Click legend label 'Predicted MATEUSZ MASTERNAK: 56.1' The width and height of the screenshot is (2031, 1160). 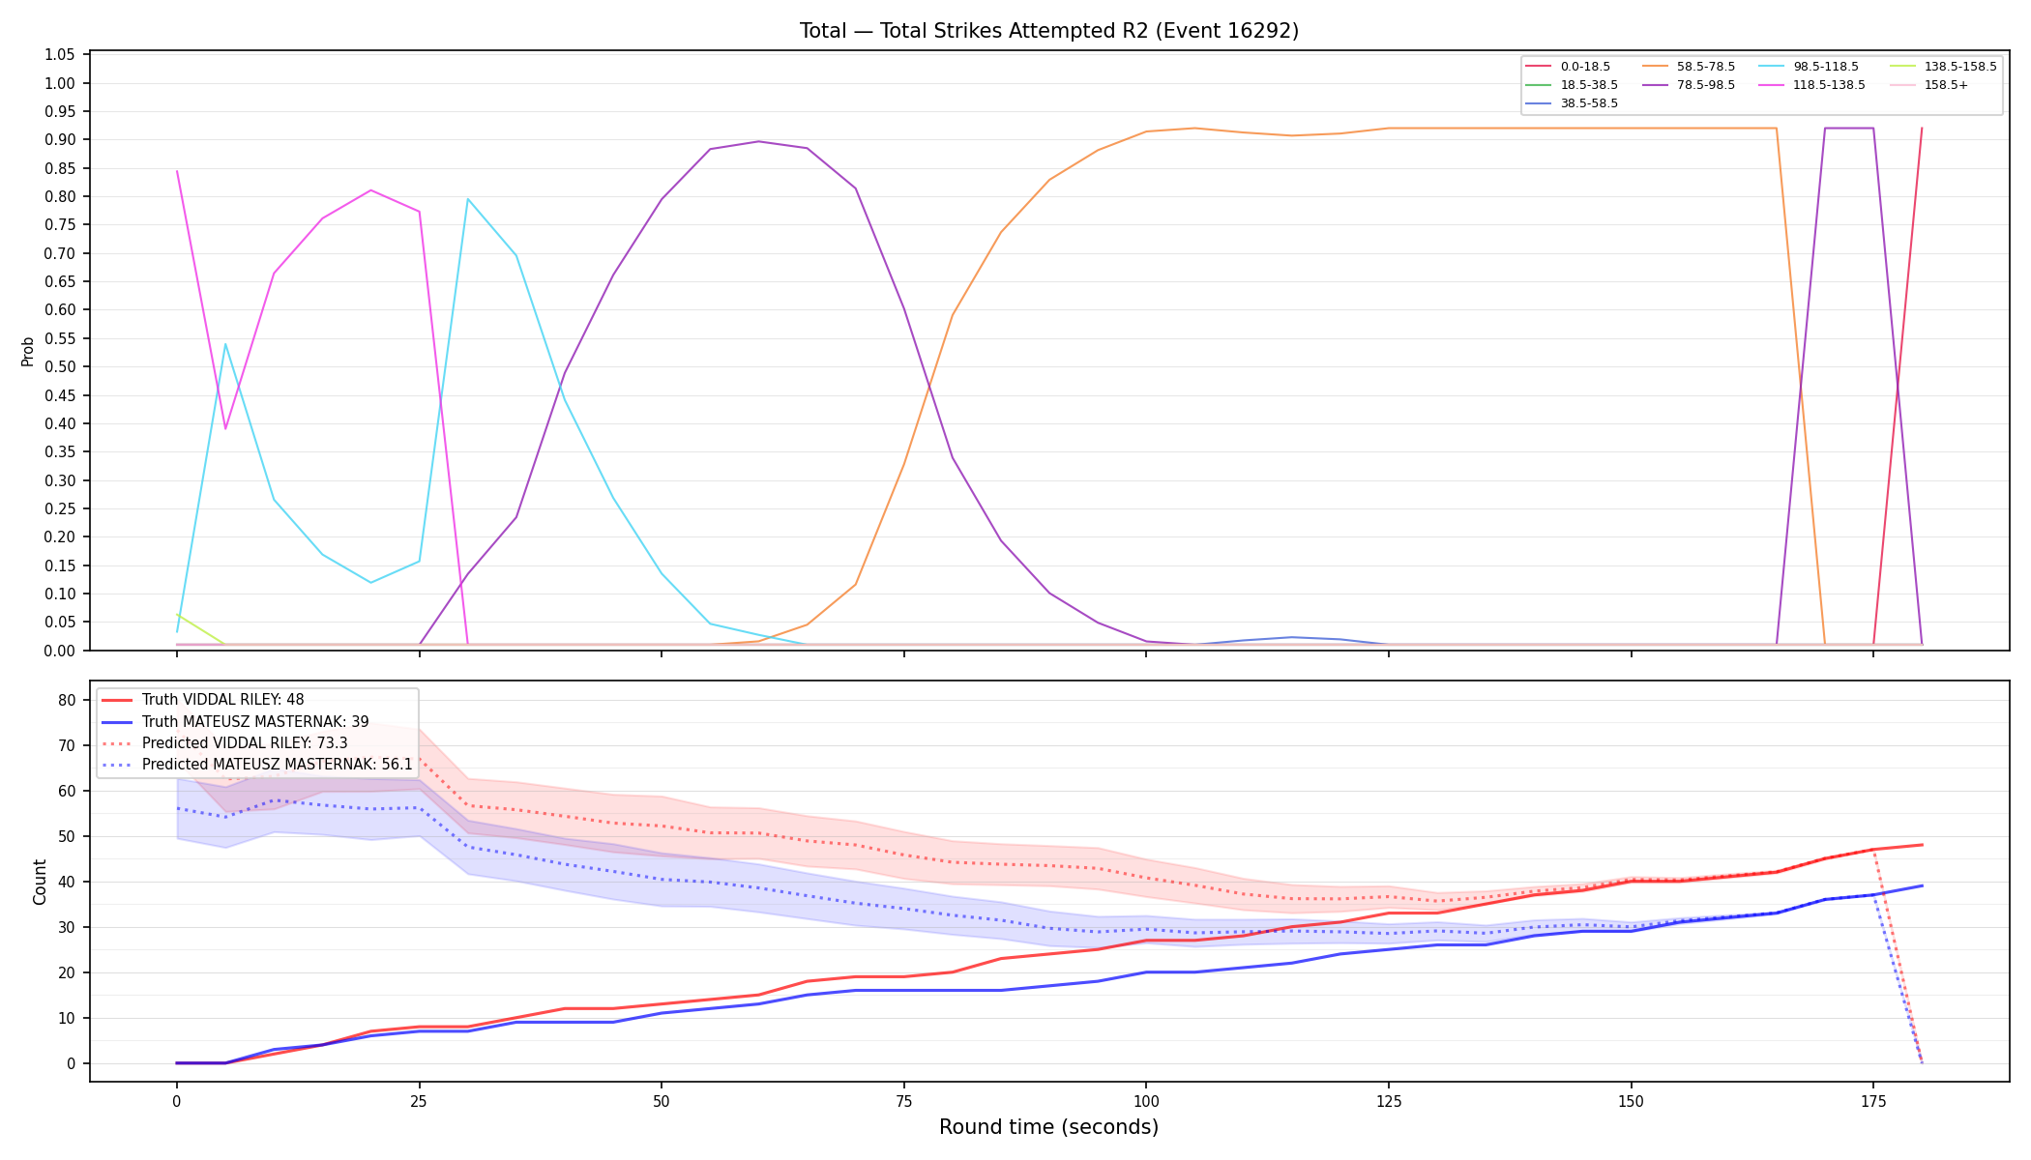click(278, 765)
